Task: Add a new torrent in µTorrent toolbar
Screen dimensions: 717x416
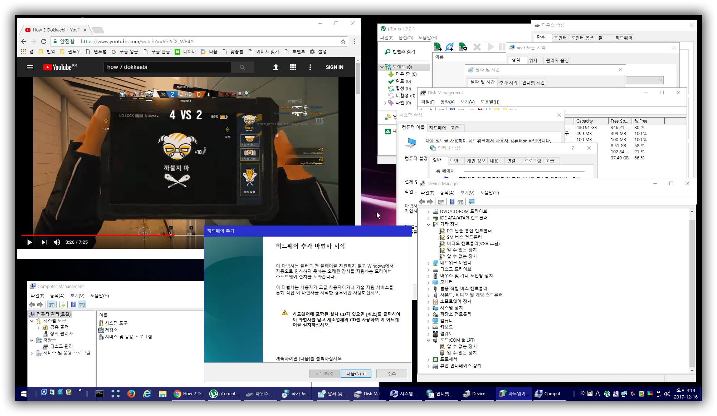Action: 438,47
